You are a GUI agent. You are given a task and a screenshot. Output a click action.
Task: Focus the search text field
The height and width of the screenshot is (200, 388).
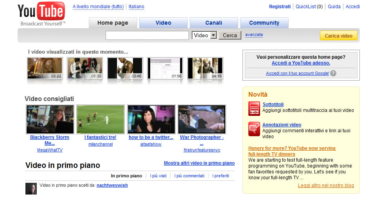(x=147, y=35)
